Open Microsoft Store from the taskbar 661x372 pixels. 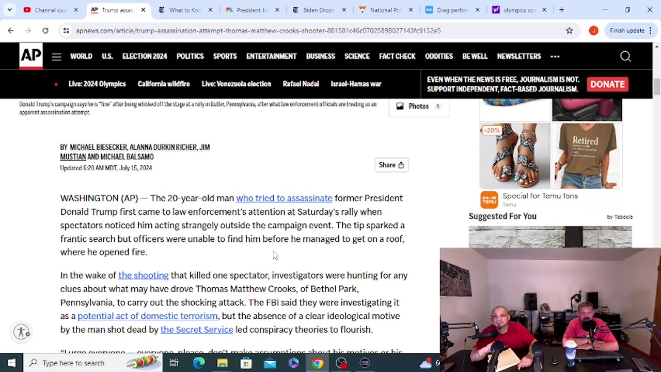(x=246, y=363)
